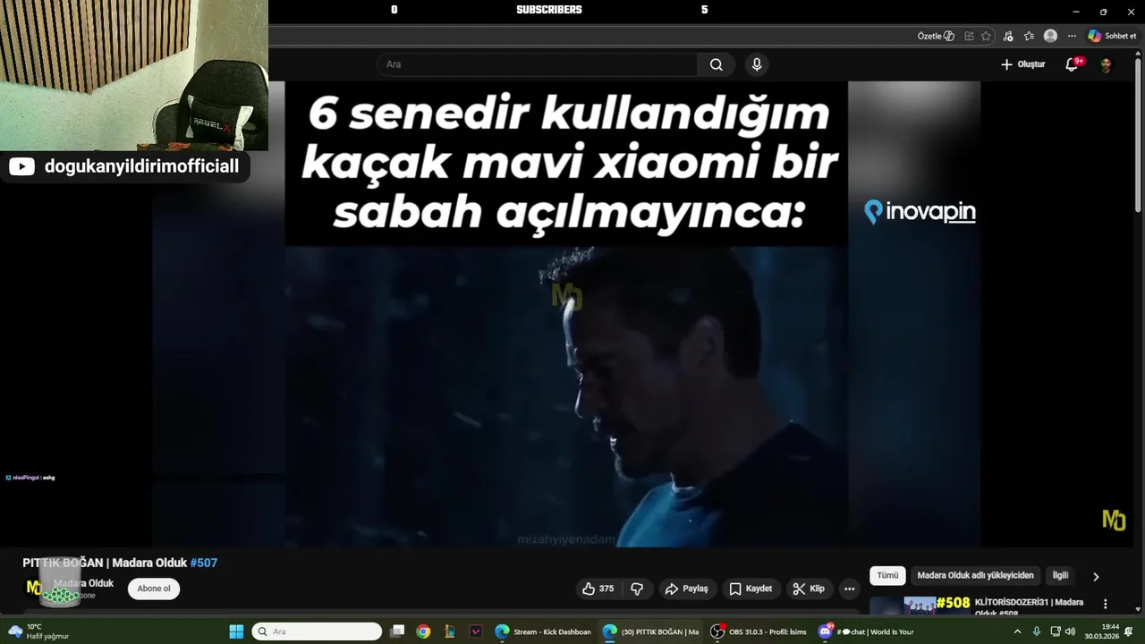The height and width of the screenshot is (644, 1145).
Task: Share the video via Paylaş
Action: (687, 589)
